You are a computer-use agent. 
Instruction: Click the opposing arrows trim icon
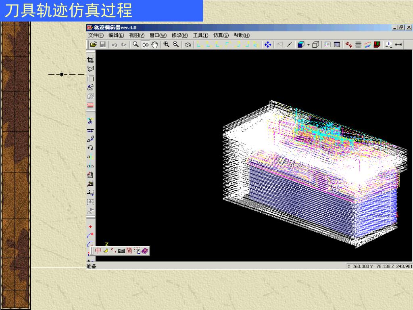tap(90, 130)
